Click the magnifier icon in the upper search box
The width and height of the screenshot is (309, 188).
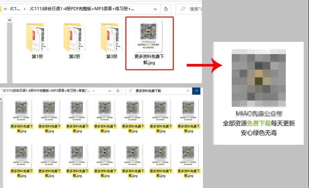[183, 9]
